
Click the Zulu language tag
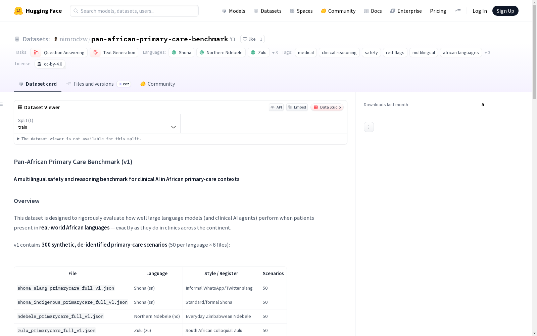click(x=258, y=52)
